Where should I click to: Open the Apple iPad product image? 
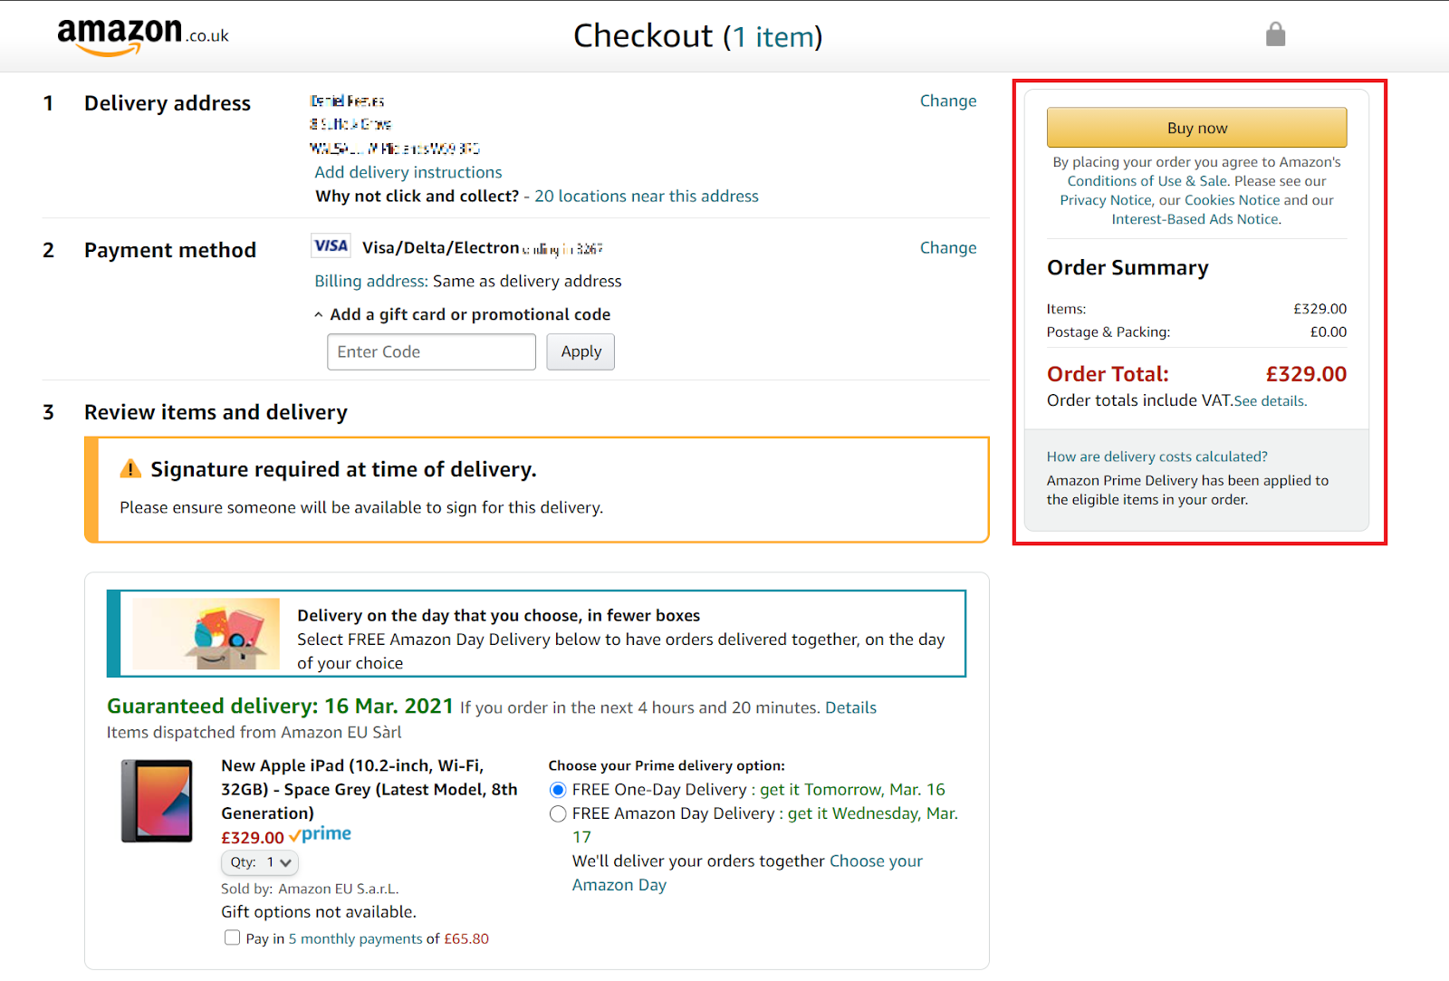(x=157, y=801)
